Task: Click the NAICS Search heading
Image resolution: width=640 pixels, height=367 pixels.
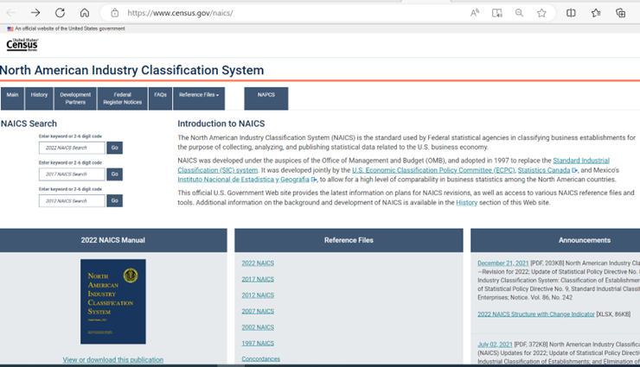Action: click(x=29, y=123)
